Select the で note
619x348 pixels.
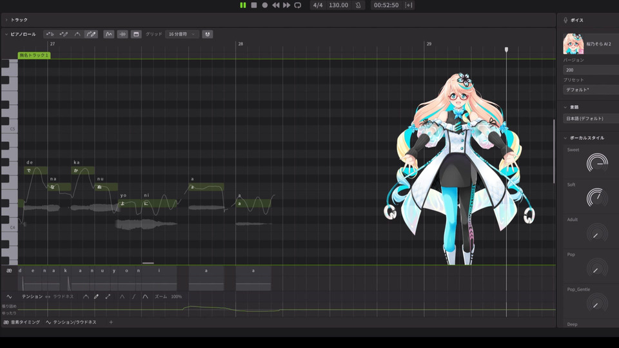click(x=35, y=170)
